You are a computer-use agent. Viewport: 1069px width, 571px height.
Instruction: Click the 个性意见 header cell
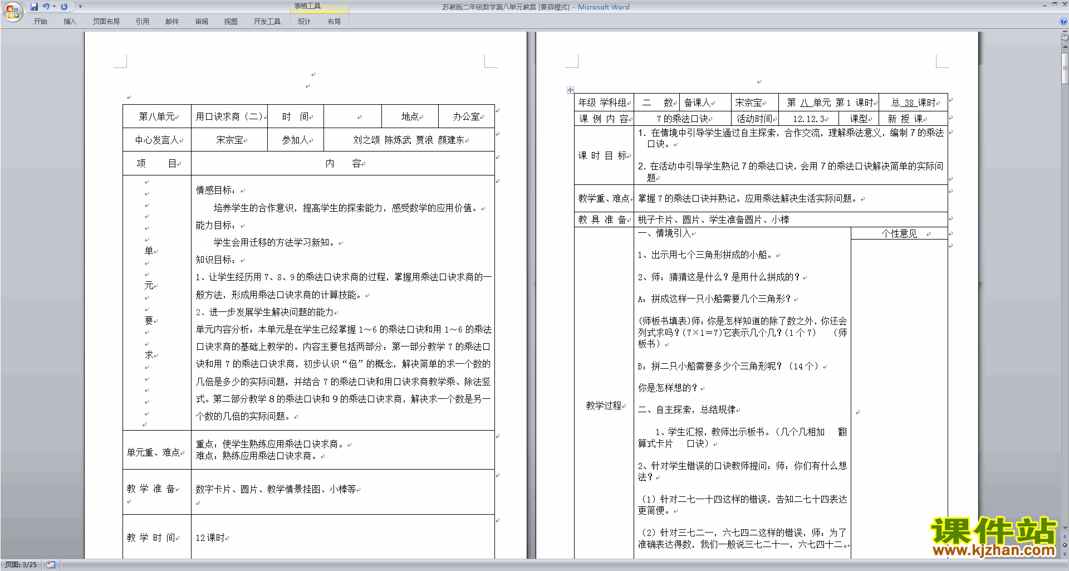pos(899,233)
